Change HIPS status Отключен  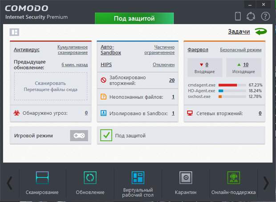tap(163, 65)
